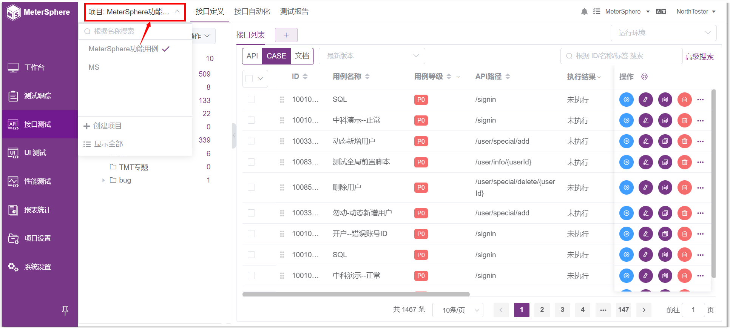The width and height of the screenshot is (730, 330).
Task: Open 测试跟踪 in sidebar
Action: pos(40,96)
